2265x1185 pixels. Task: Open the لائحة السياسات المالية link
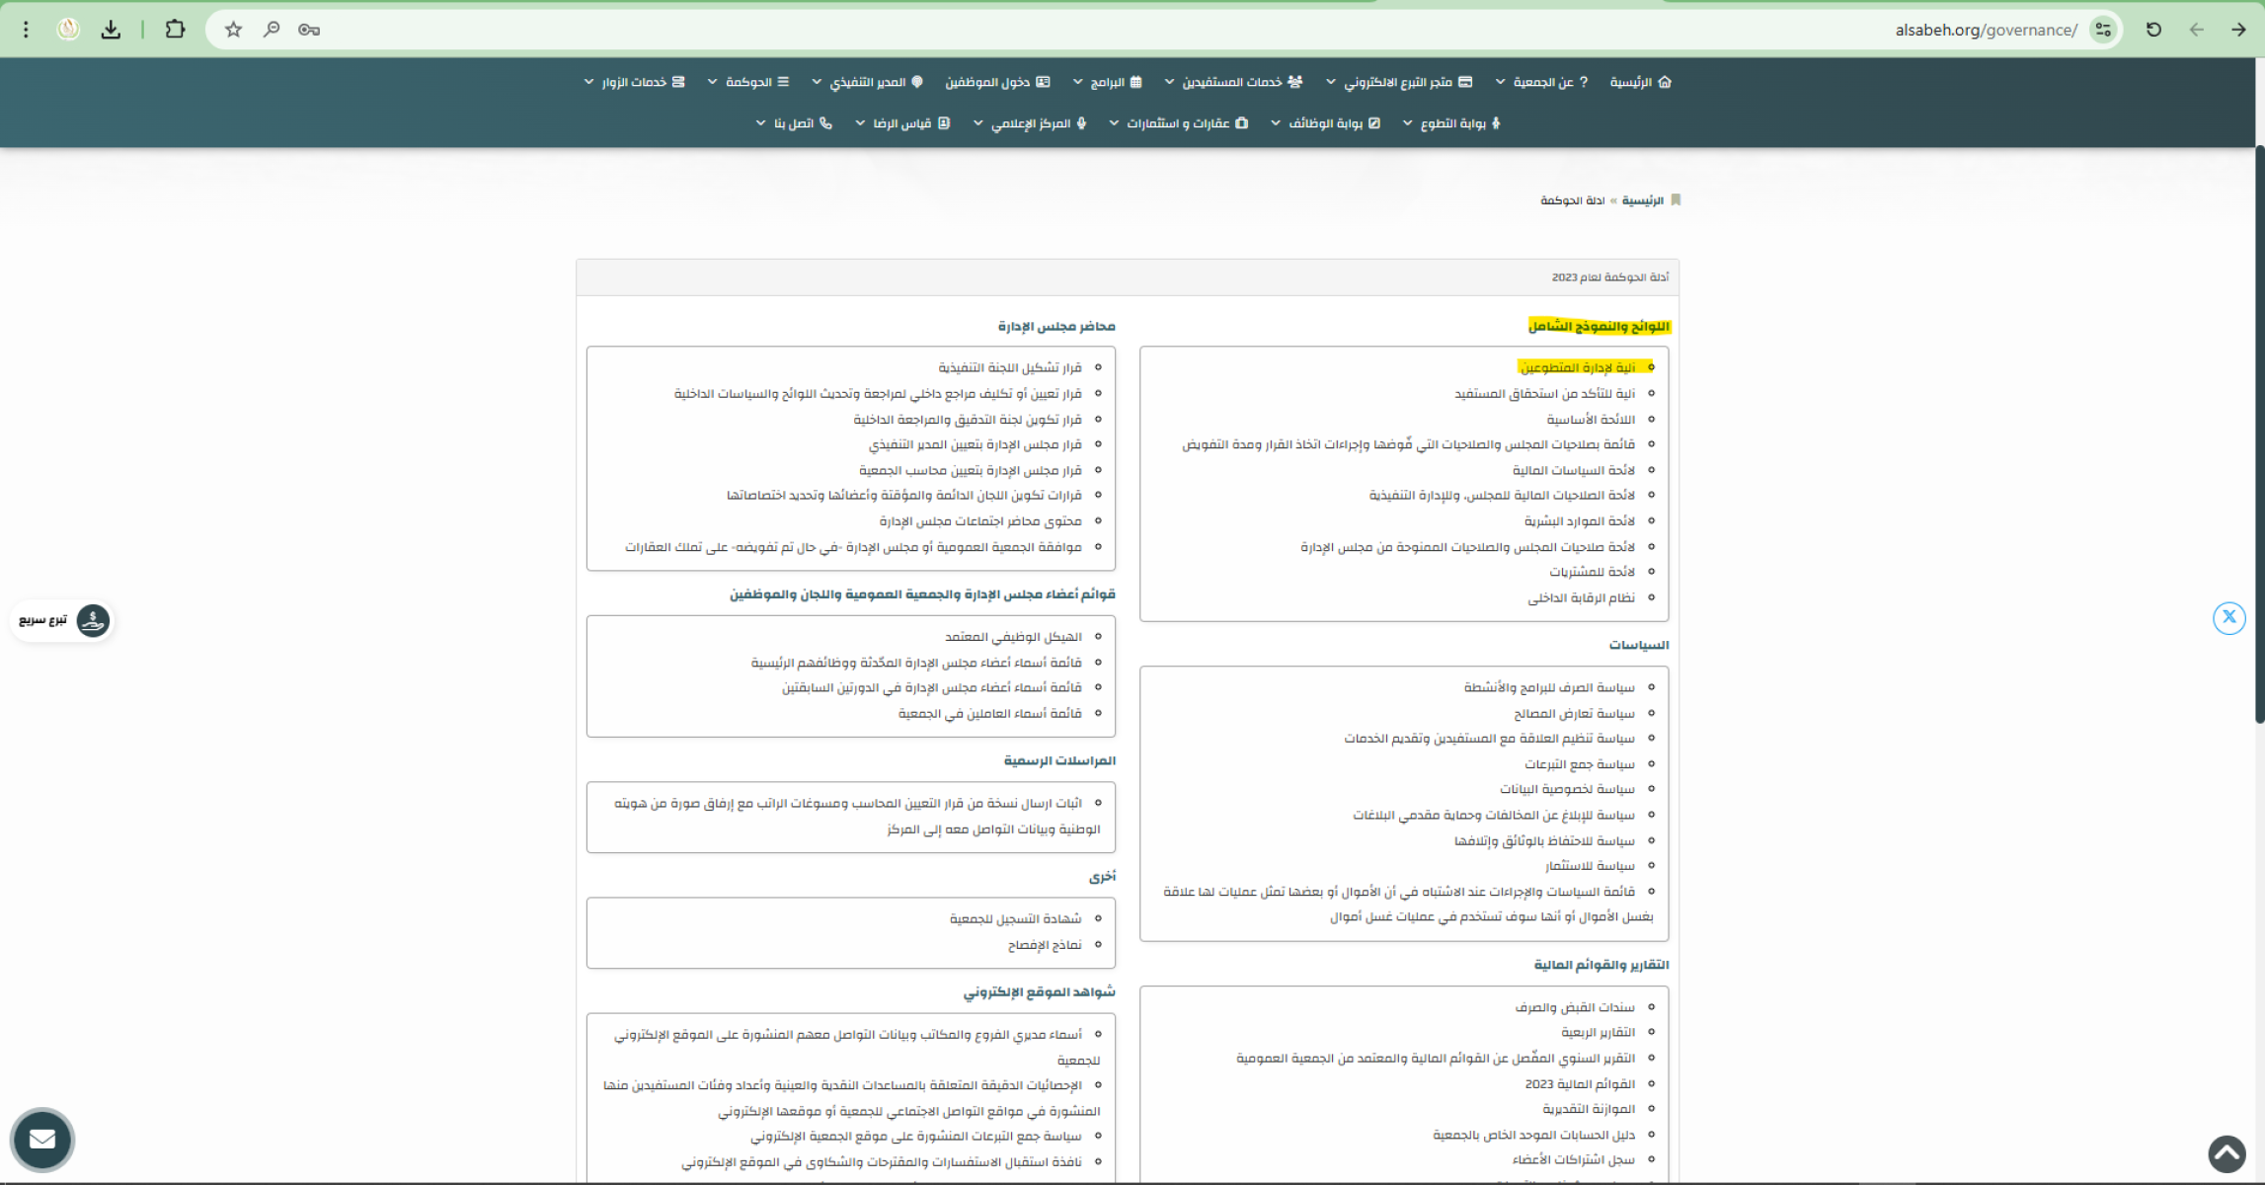[1574, 470]
